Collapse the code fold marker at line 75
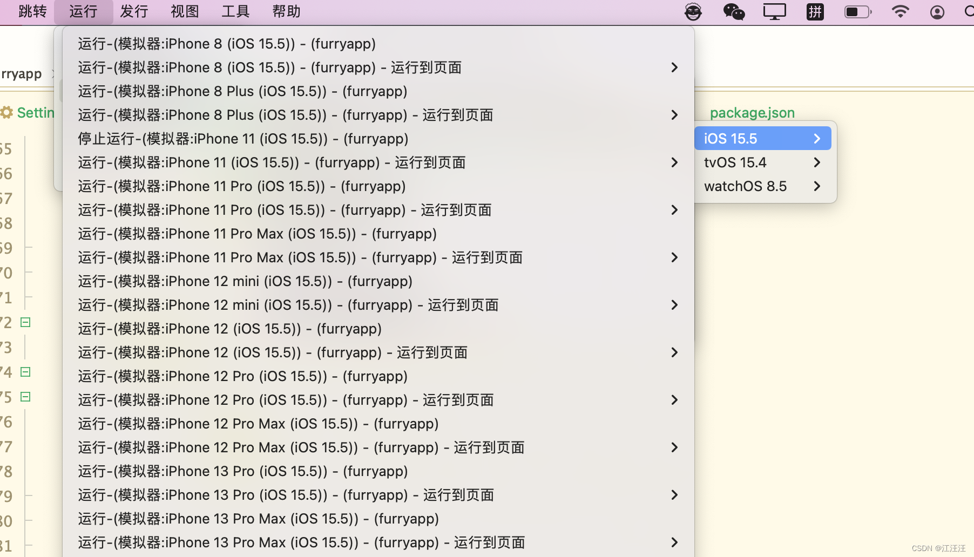974x557 pixels. pyautogui.click(x=25, y=397)
